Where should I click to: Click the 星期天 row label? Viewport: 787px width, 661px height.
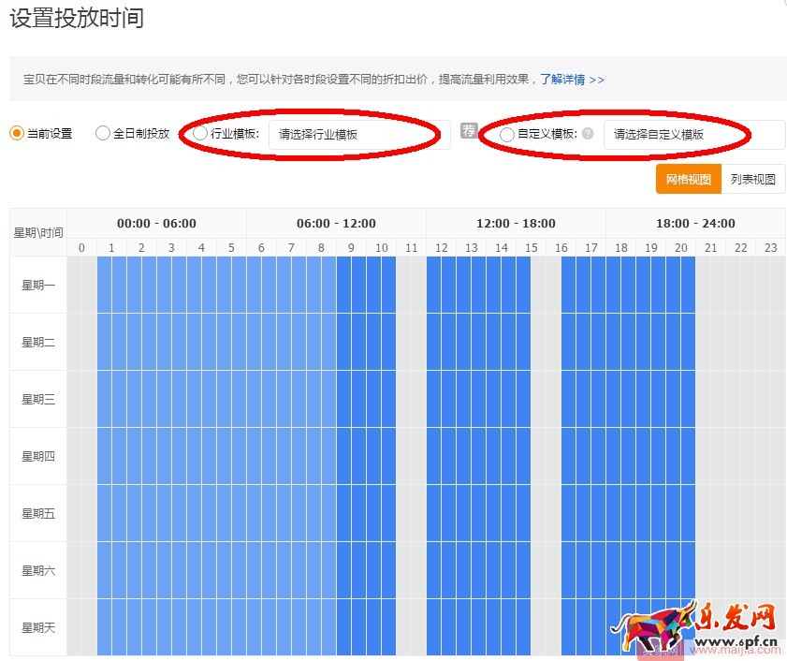(x=36, y=627)
